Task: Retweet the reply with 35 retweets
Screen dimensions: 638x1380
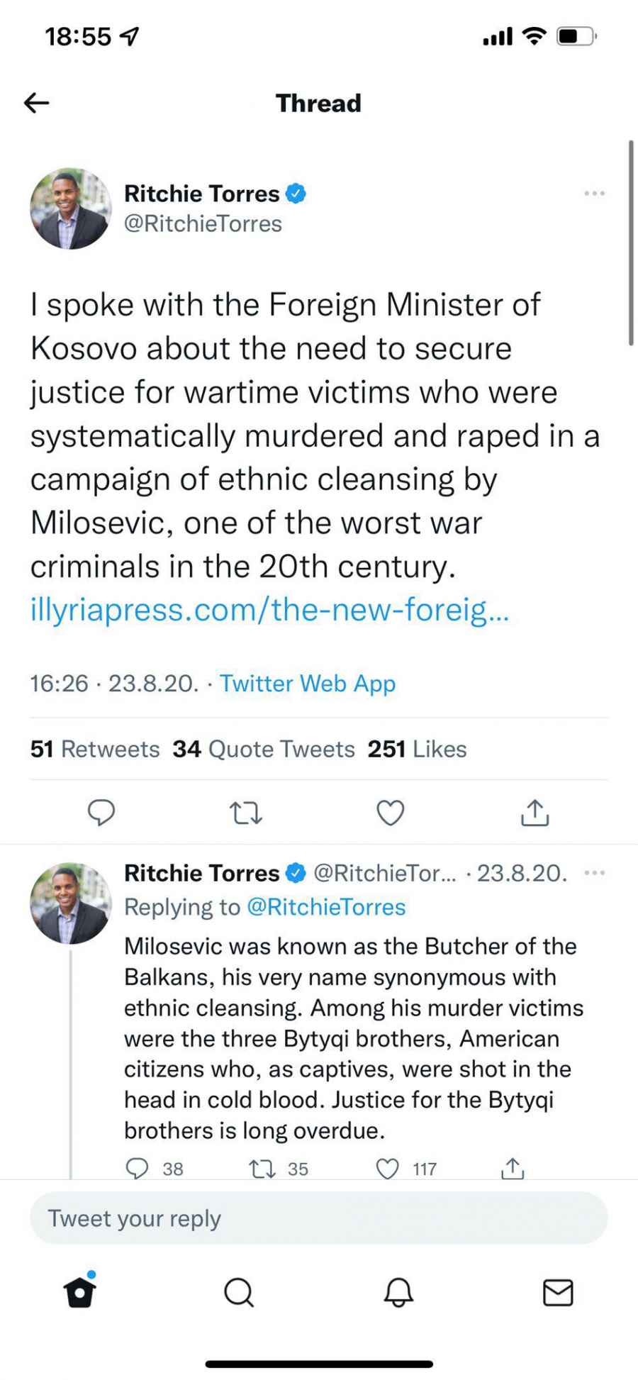Action: [263, 1169]
